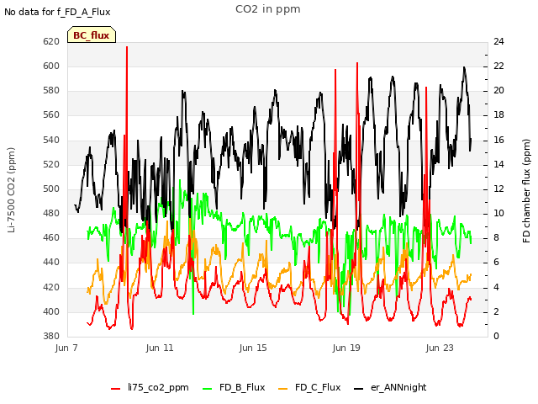
Task: Click the tallest red spike near Jun 9
Action: (127, 47)
